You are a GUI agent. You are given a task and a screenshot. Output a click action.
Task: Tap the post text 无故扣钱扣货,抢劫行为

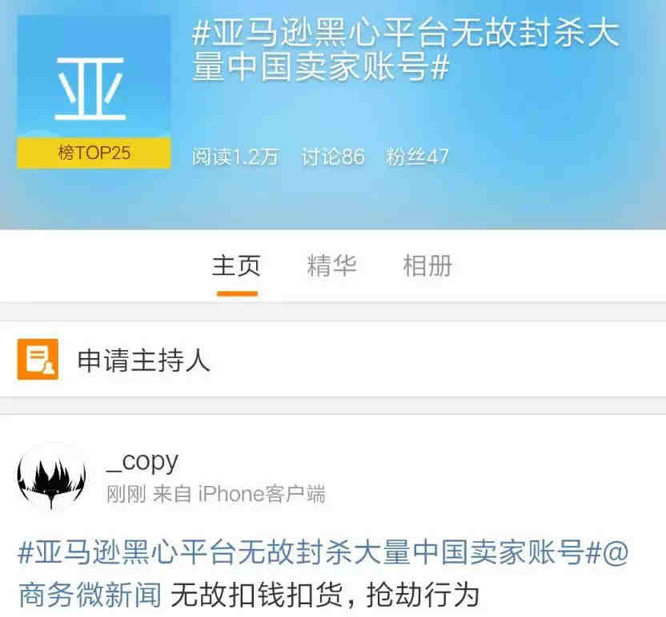point(325,595)
